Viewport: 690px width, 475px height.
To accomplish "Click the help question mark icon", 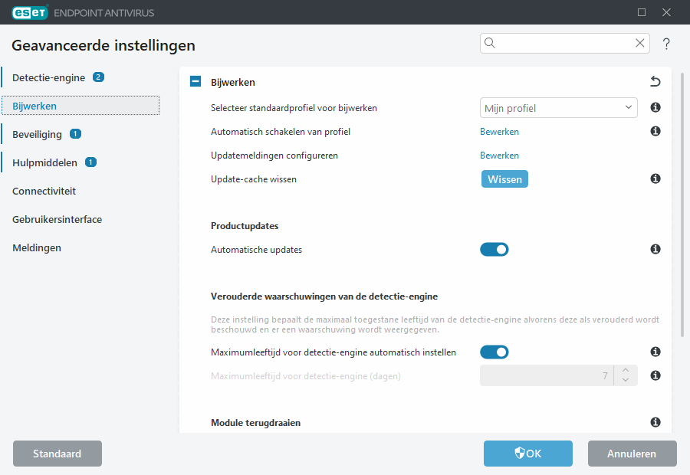I will (x=666, y=44).
